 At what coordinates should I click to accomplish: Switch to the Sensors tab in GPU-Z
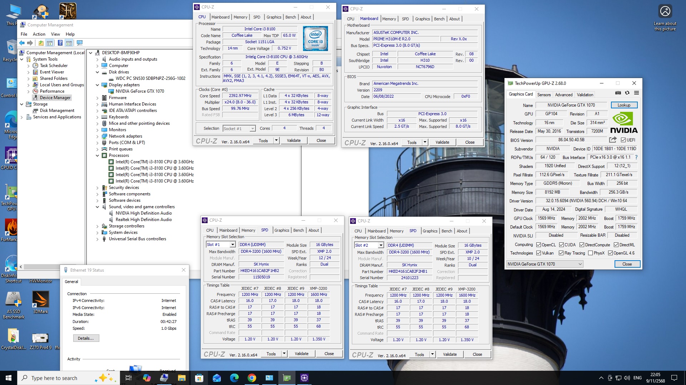544,95
